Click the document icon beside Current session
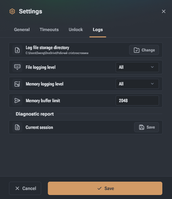Viewport: 172px width, 199px height. [17, 127]
